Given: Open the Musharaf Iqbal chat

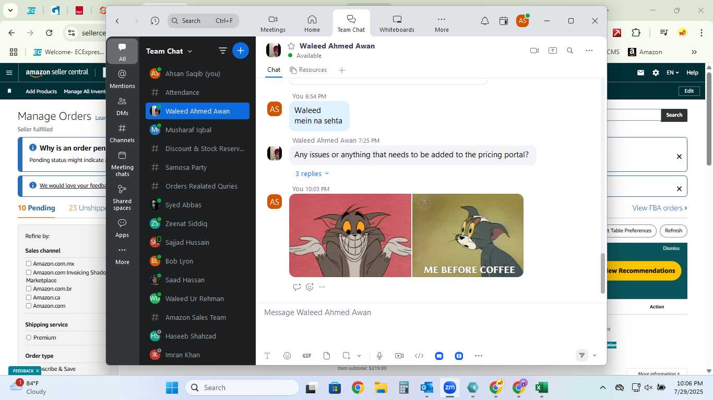Looking at the screenshot, I should pos(197,130).
